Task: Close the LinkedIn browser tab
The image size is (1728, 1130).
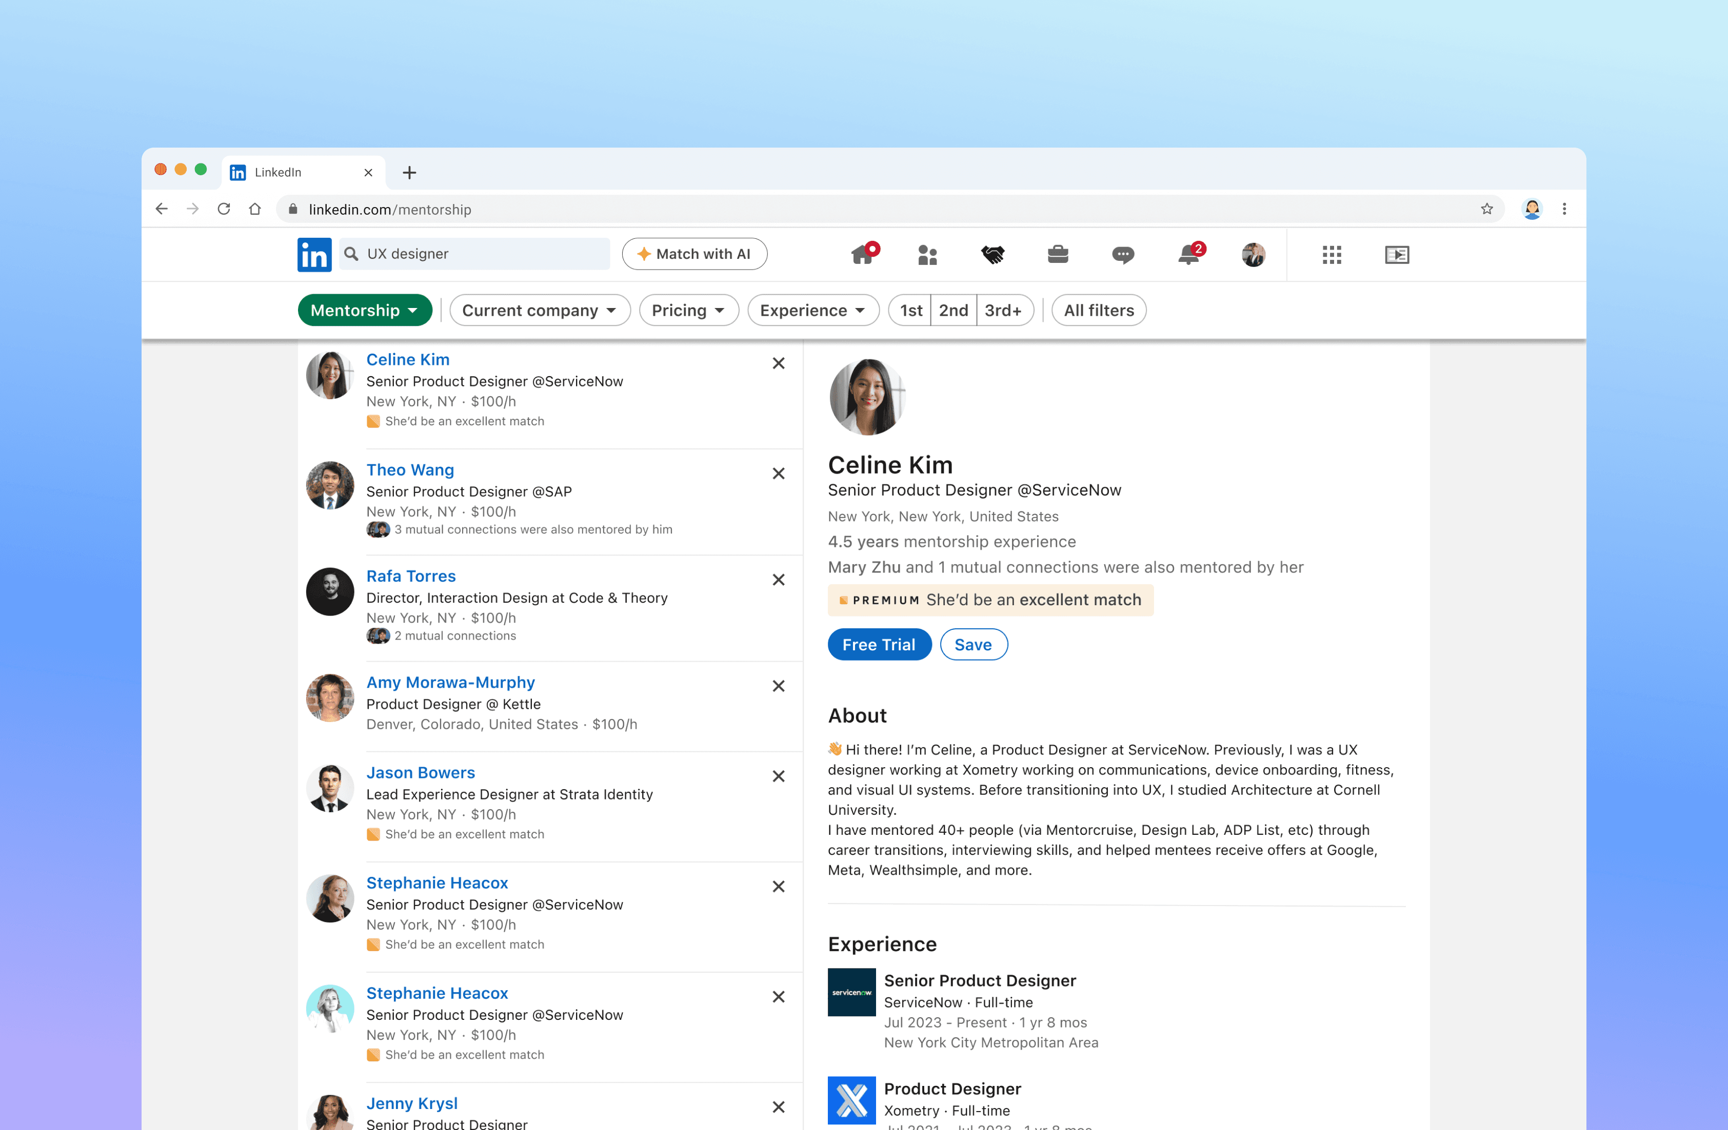Action: pos(368,173)
